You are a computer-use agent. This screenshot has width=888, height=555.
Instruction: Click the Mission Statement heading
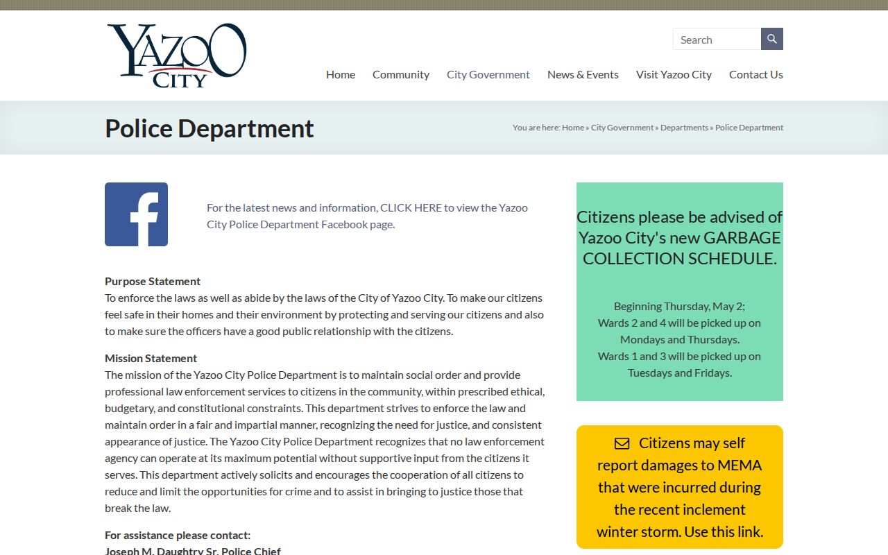coord(151,358)
